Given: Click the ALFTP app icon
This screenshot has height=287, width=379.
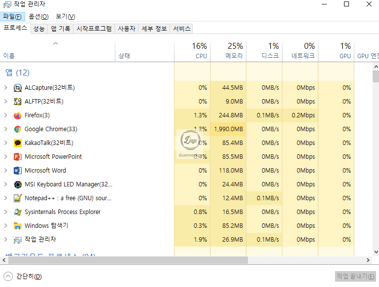Looking at the screenshot, I should click(17, 102).
